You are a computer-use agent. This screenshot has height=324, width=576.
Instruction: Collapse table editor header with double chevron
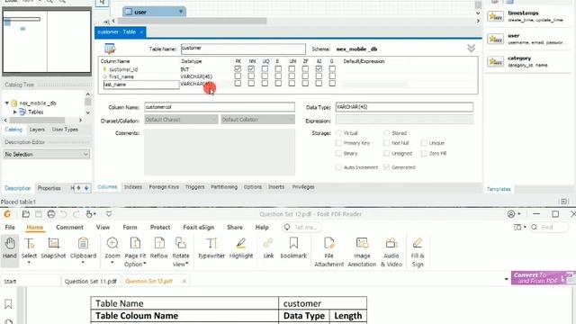pos(472,49)
